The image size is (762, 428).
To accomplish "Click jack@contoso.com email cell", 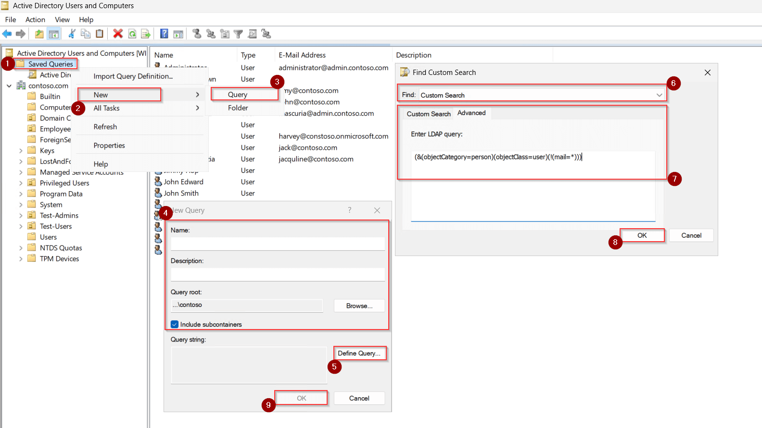I will [x=308, y=147].
